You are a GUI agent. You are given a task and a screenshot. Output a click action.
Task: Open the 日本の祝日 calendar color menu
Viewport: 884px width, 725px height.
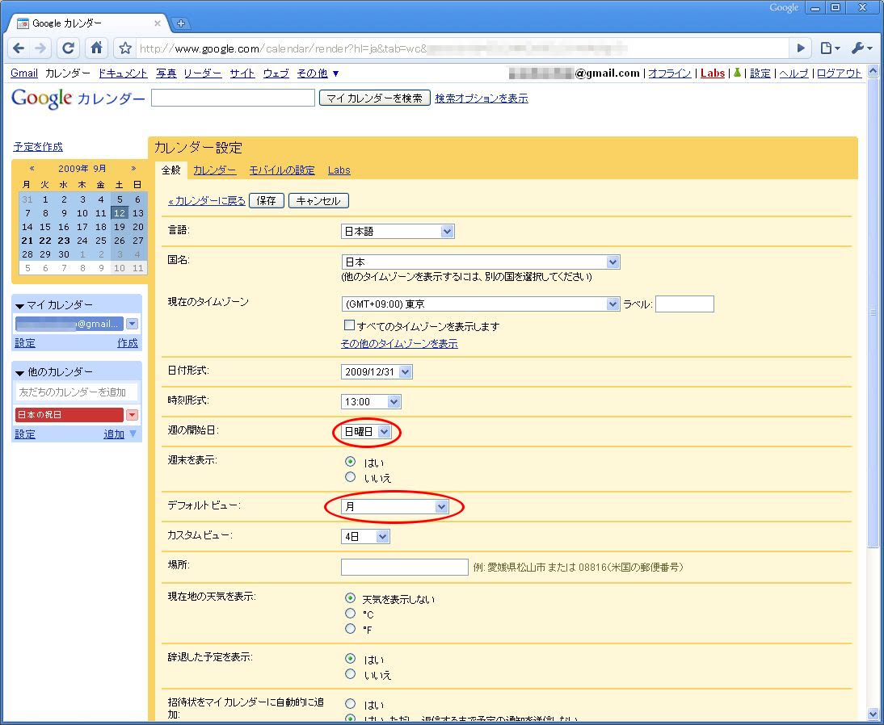point(132,415)
